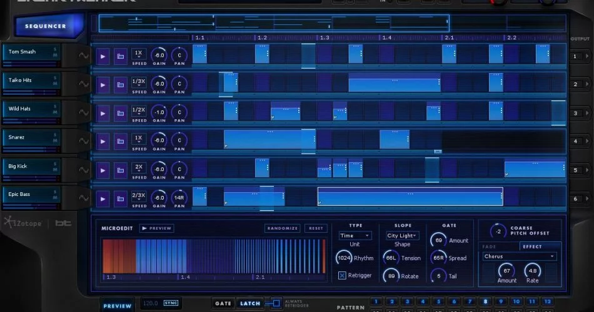This screenshot has height=312, width=594.
Task: Open the folder browser for Tom Smash
Action: click(121, 56)
